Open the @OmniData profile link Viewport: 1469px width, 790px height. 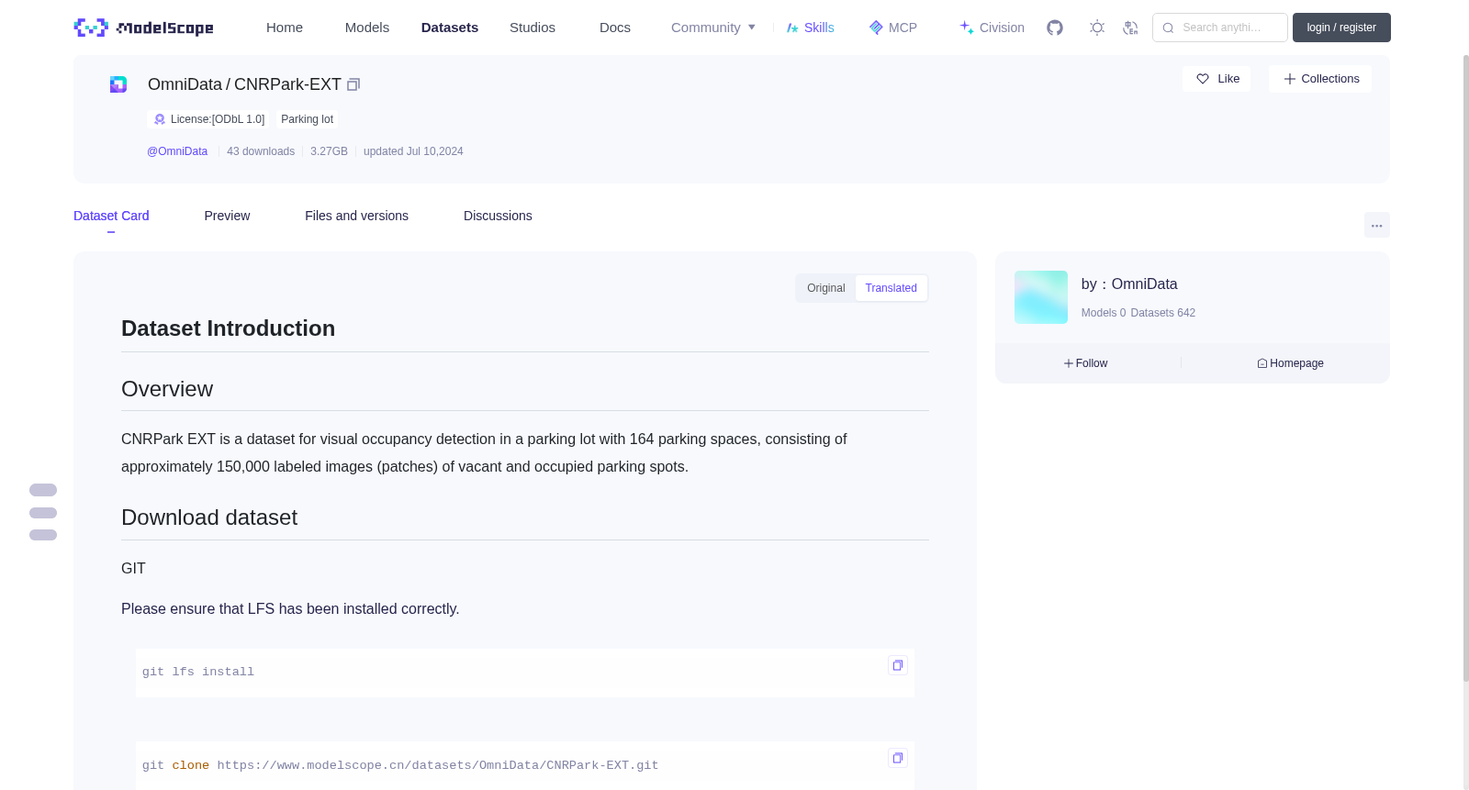[x=177, y=151]
